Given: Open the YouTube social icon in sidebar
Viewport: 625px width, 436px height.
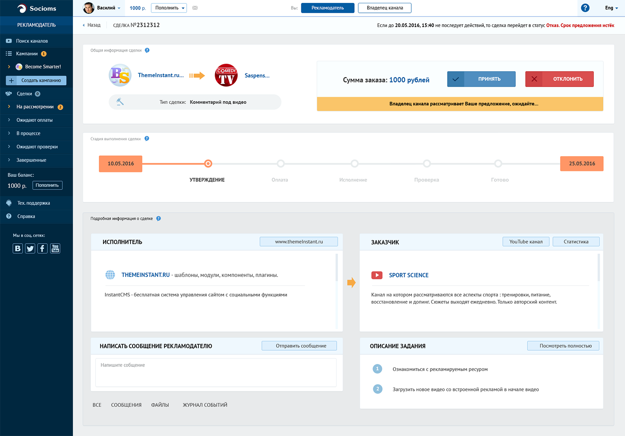Looking at the screenshot, I should click(55, 249).
